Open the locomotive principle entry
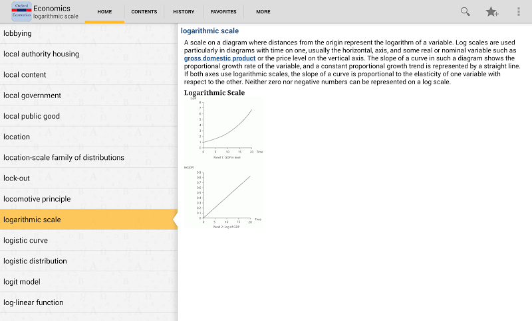Image resolution: width=532 pixels, height=321 pixels. (x=37, y=199)
